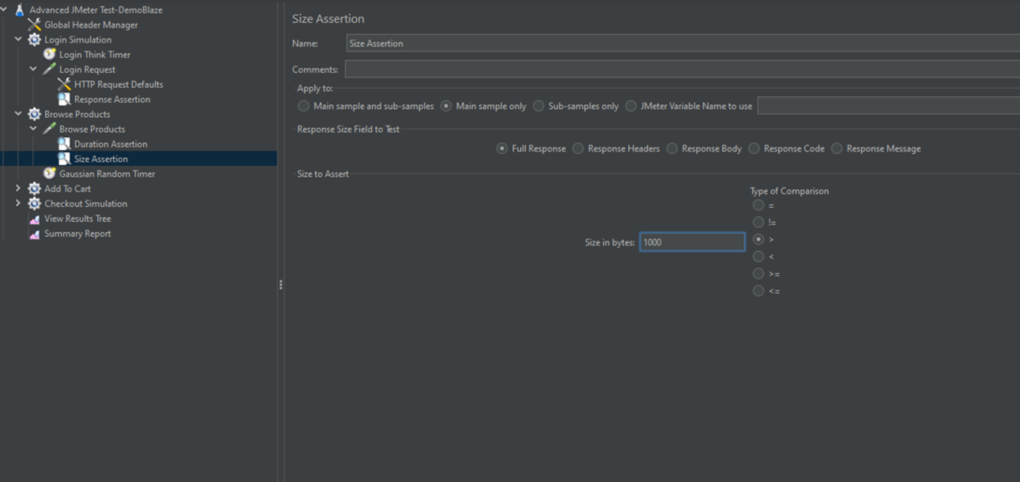This screenshot has height=482, width=1020.
Task: Enable JMeter Variable Name to use option
Action: pyautogui.click(x=631, y=106)
